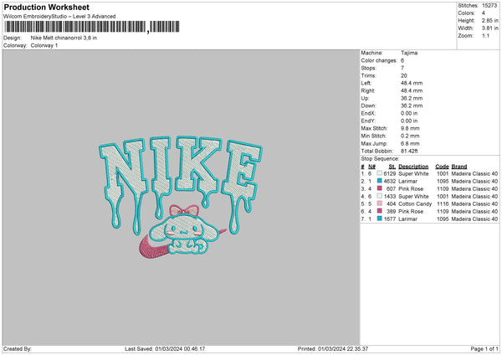Click stitch count 1677 in row 7
This screenshot has height=355, width=502.
coord(390,219)
